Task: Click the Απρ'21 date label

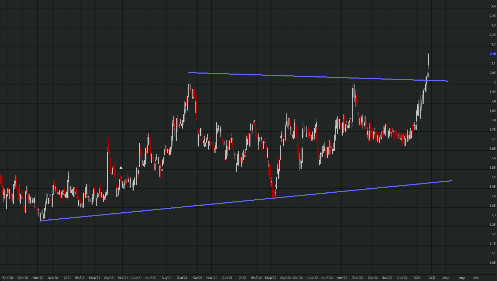Action: click(x=109, y=278)
